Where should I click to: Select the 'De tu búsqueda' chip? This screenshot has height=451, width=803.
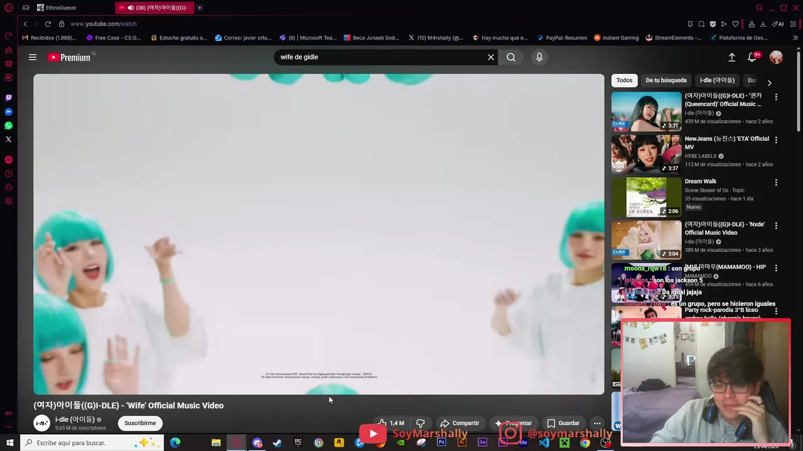pos(666,80)
